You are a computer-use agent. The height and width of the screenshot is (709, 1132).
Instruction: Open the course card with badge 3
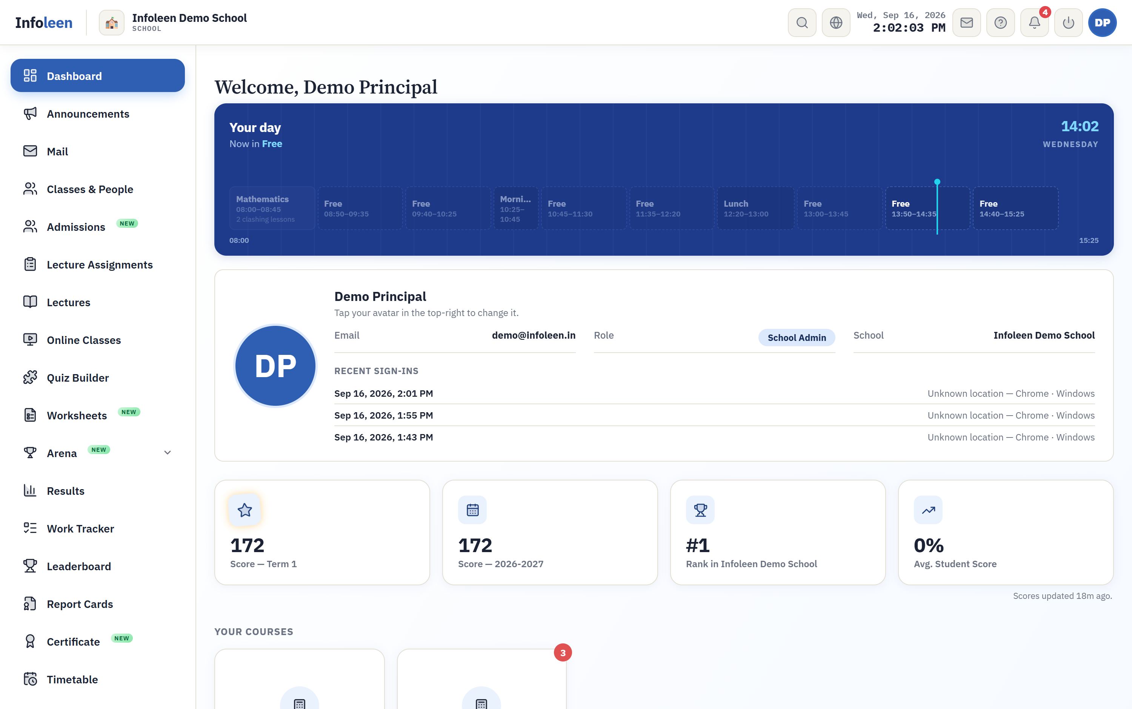(482, 679)
